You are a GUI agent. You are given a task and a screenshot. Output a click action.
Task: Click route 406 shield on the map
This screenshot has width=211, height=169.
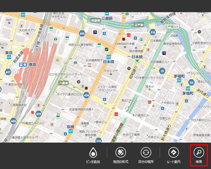tap(14, 121)
